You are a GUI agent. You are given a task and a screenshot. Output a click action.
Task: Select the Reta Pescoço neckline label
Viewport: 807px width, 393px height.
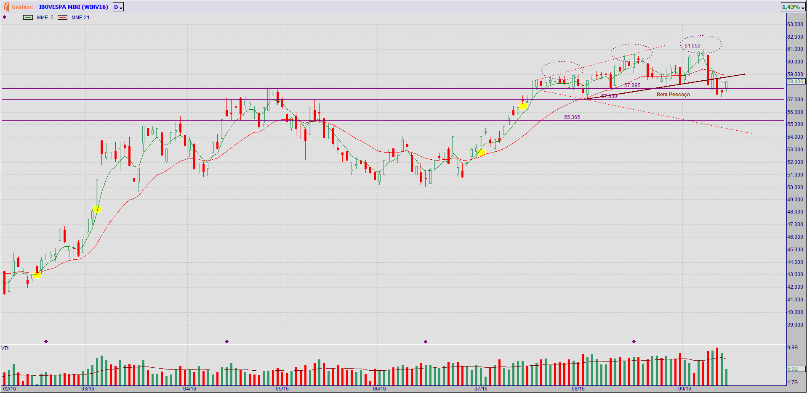tap(673, 95)
